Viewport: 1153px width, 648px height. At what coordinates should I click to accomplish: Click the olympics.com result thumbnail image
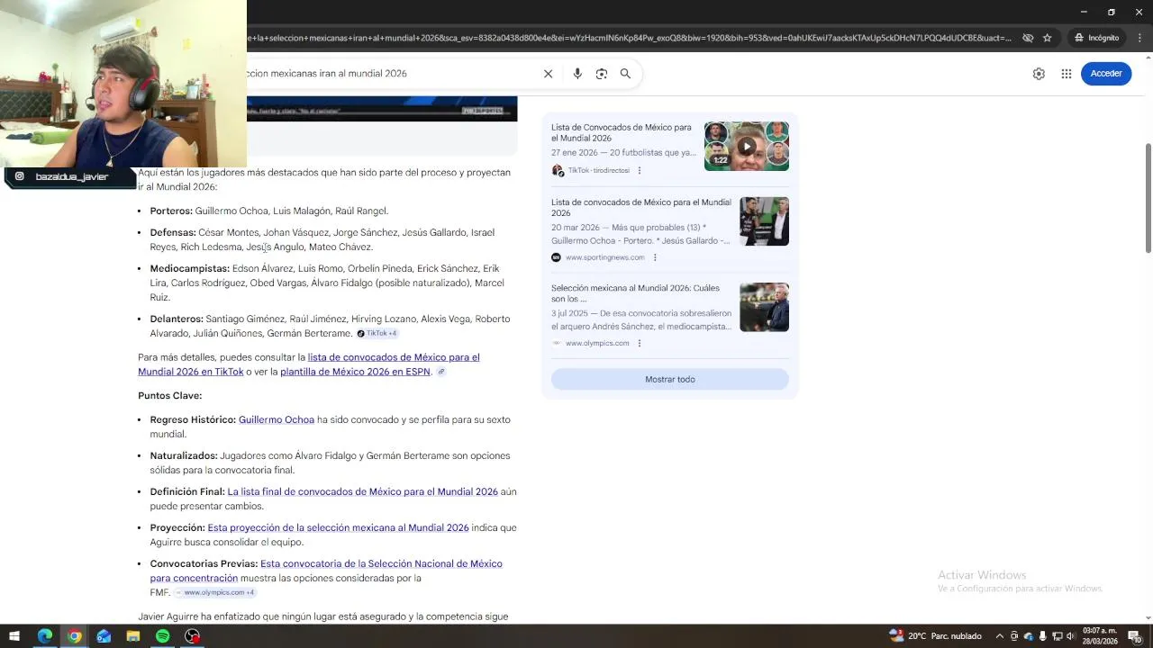pyautogui.click(x=764, y=307)
